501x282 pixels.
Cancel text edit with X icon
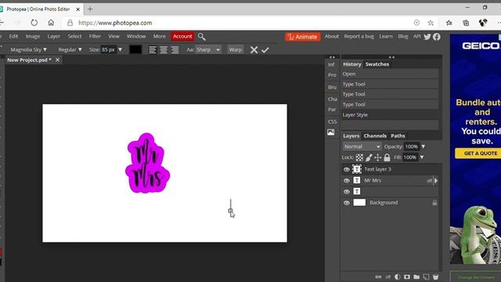pos(254,50)
